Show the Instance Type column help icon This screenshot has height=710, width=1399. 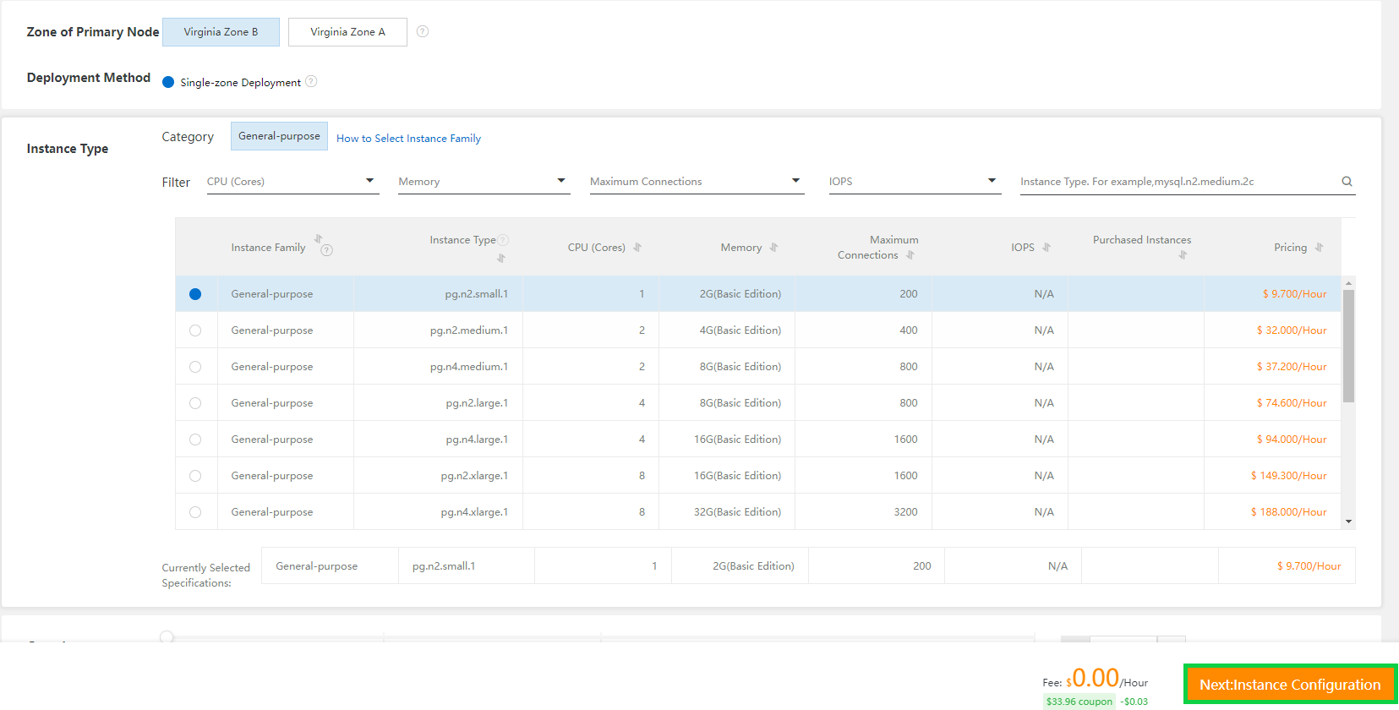(503, 240)
